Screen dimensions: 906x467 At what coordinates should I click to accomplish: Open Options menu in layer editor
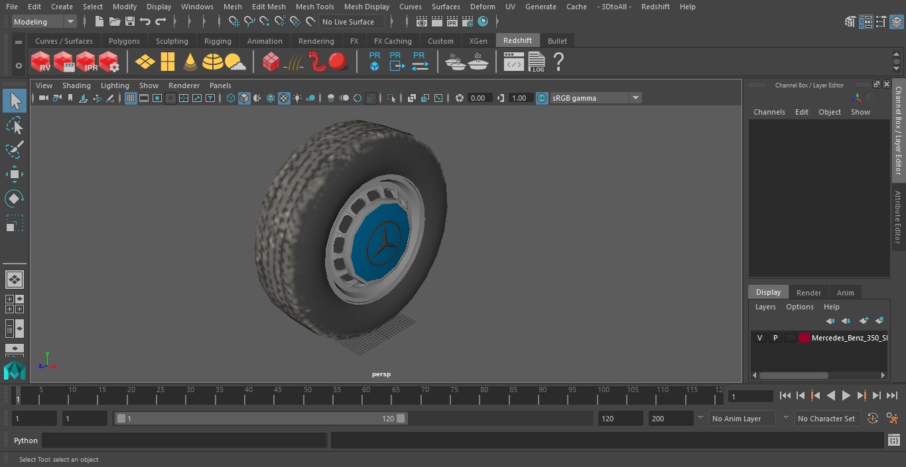(800, 307)
